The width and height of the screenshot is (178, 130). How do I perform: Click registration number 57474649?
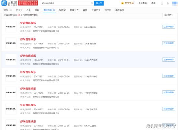tap(39, 93)
